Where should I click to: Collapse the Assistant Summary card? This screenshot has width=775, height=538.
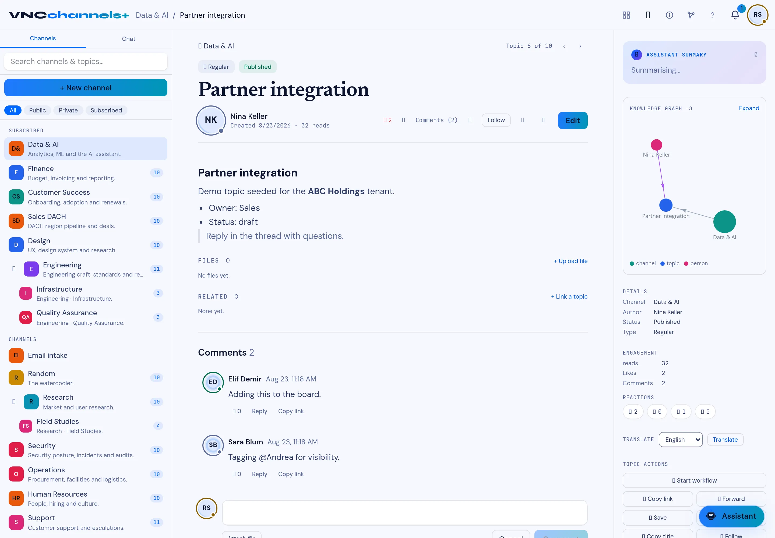pyautogui.click(x=756, y=55)
